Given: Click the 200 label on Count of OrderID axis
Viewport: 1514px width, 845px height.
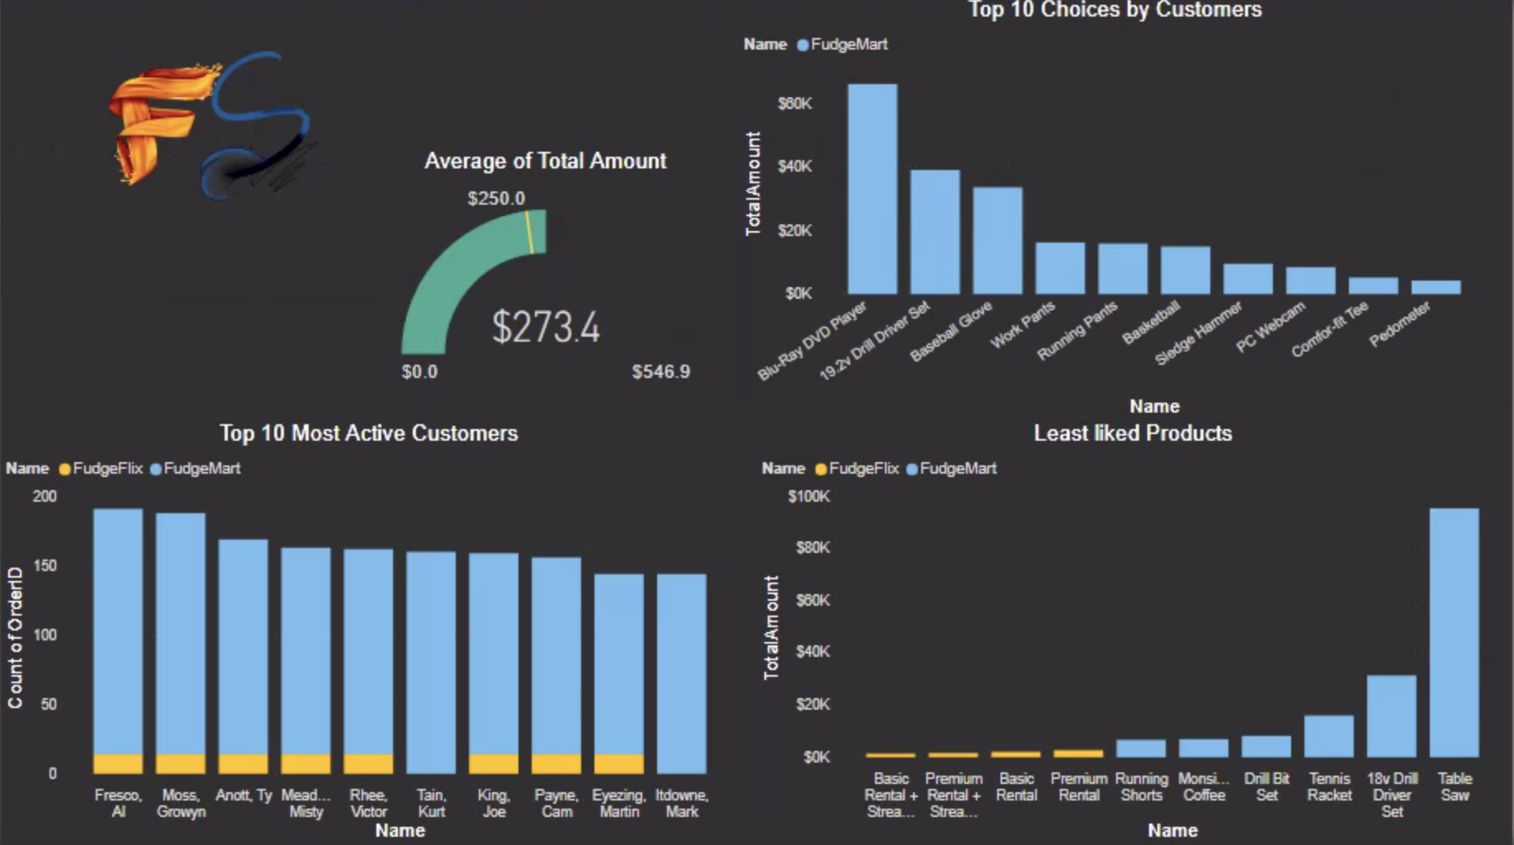Looking at the screenshot, I should (45, 497).
